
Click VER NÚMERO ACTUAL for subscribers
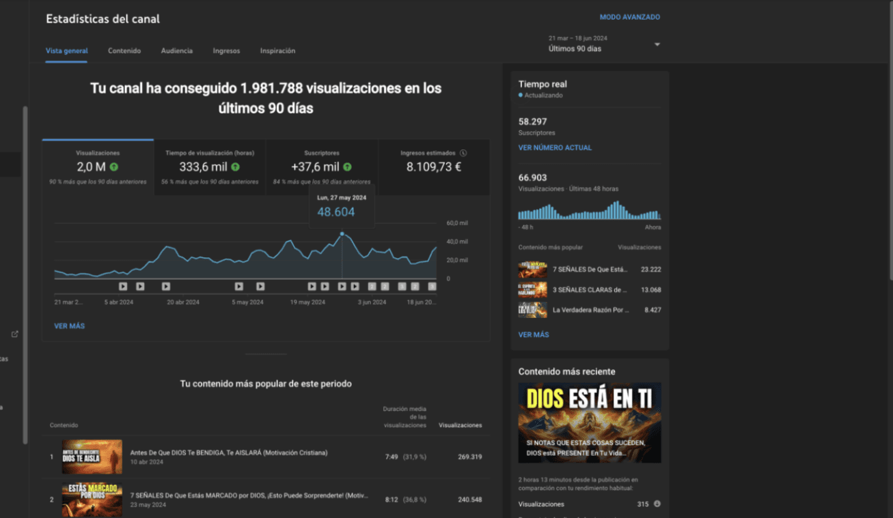pos(555,147)
